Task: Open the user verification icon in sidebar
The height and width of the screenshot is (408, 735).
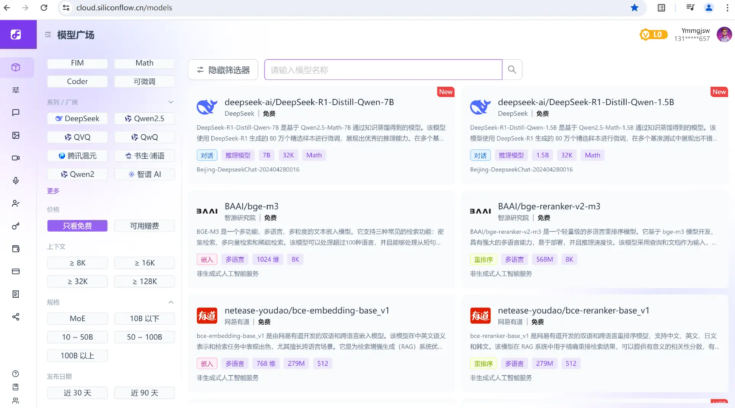Action: tap(16, 203)
